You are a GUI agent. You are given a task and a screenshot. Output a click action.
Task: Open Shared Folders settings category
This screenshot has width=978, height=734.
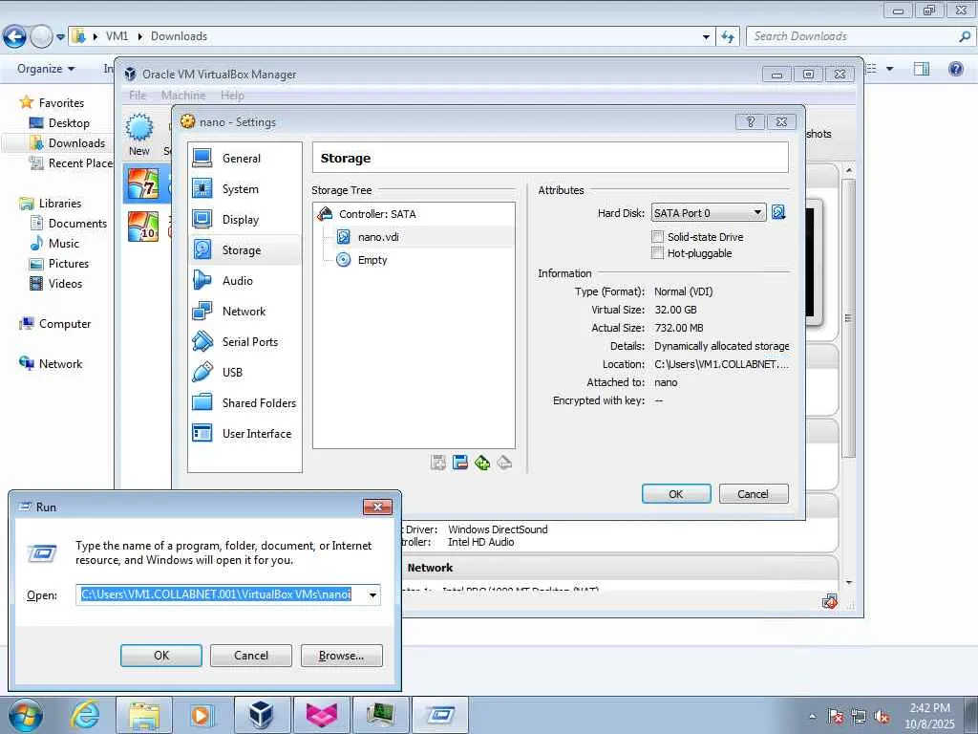click(244, 403)
